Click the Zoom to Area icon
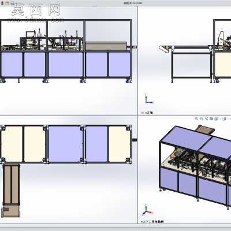231x231 pixels. (201, 118)
